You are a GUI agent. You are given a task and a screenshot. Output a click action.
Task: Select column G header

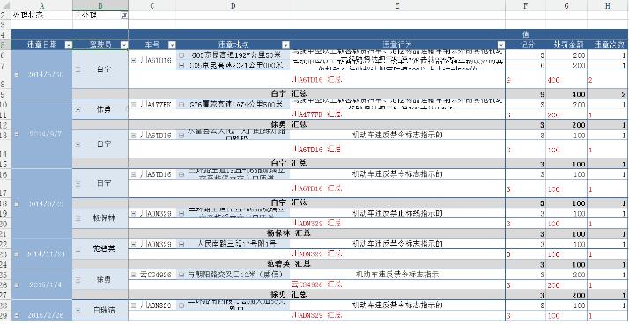pos(566,5)
